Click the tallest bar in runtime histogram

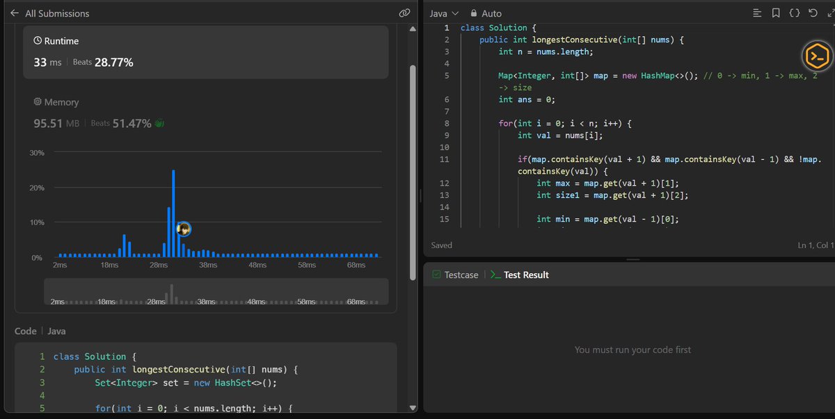coord(173,213)
